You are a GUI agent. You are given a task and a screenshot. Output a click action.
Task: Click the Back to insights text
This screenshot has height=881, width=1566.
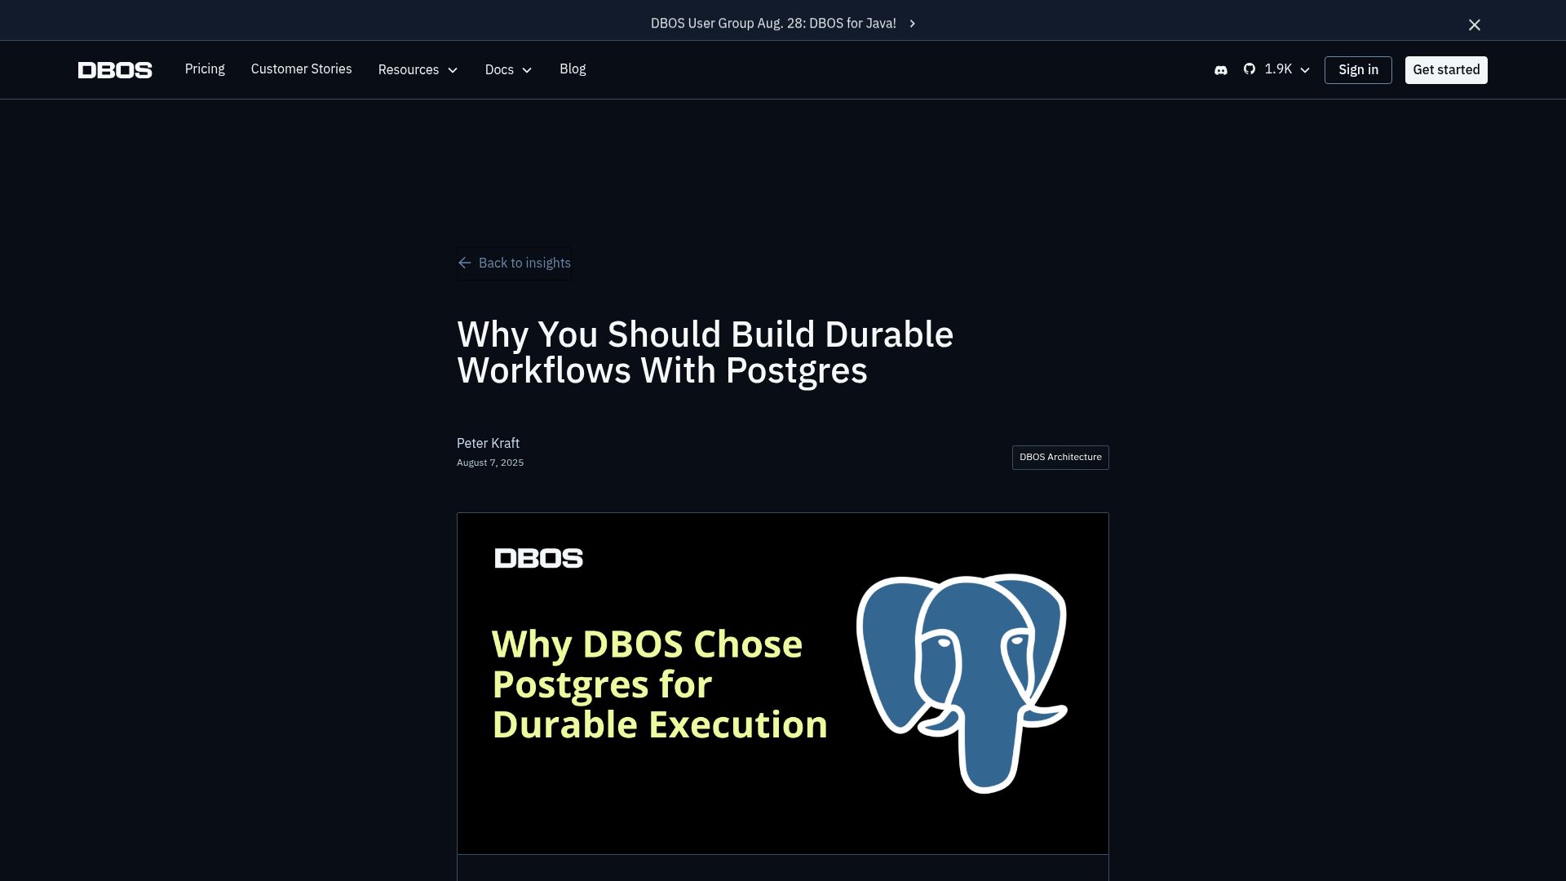[x=524, y=263]
